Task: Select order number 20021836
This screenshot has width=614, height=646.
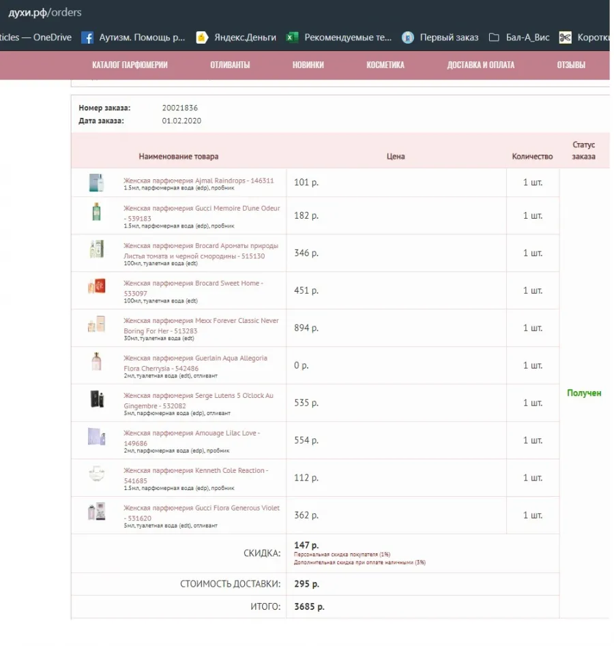Action: click(180, 108)
